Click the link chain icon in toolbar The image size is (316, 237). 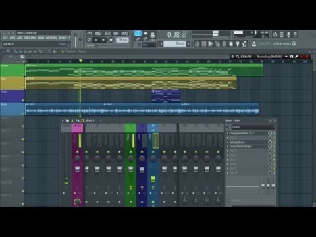pos(145,39)
